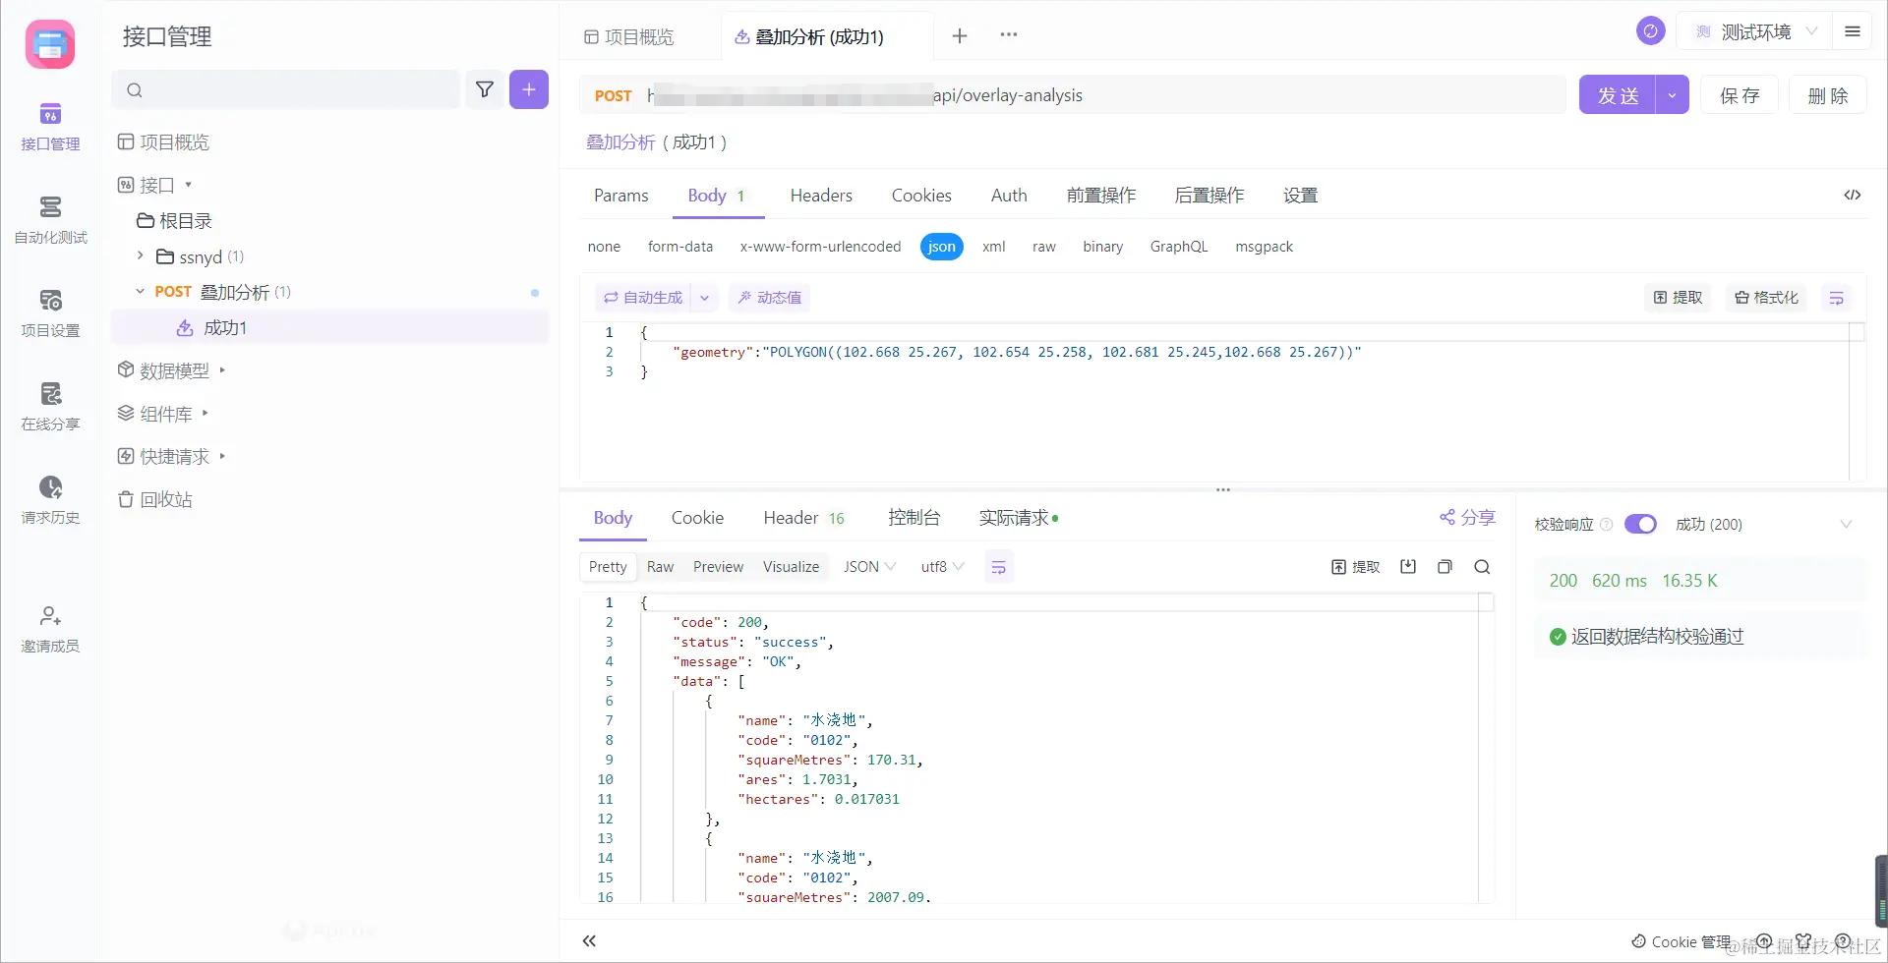Click the purple plus add button
This screenshot has width=1888, height=963.
pyautogui.click(x=529, y=90)
